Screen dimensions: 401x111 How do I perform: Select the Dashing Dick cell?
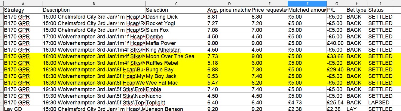176,16
